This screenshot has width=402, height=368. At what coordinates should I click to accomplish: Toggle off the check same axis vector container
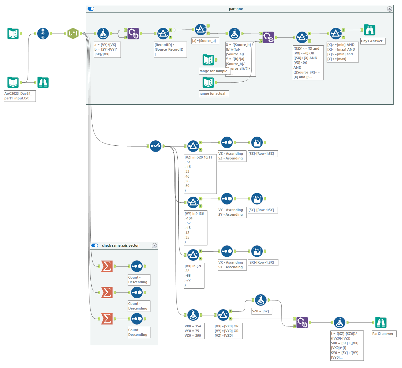[x=95, y=245]
